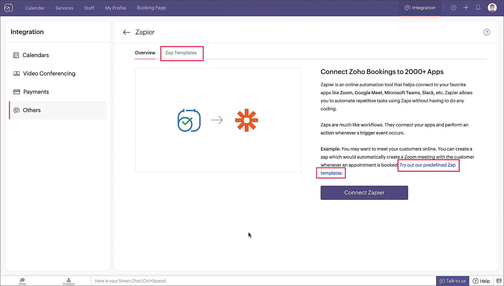Click the plus add icon in header
504x286 pixels.
point(466,8)
